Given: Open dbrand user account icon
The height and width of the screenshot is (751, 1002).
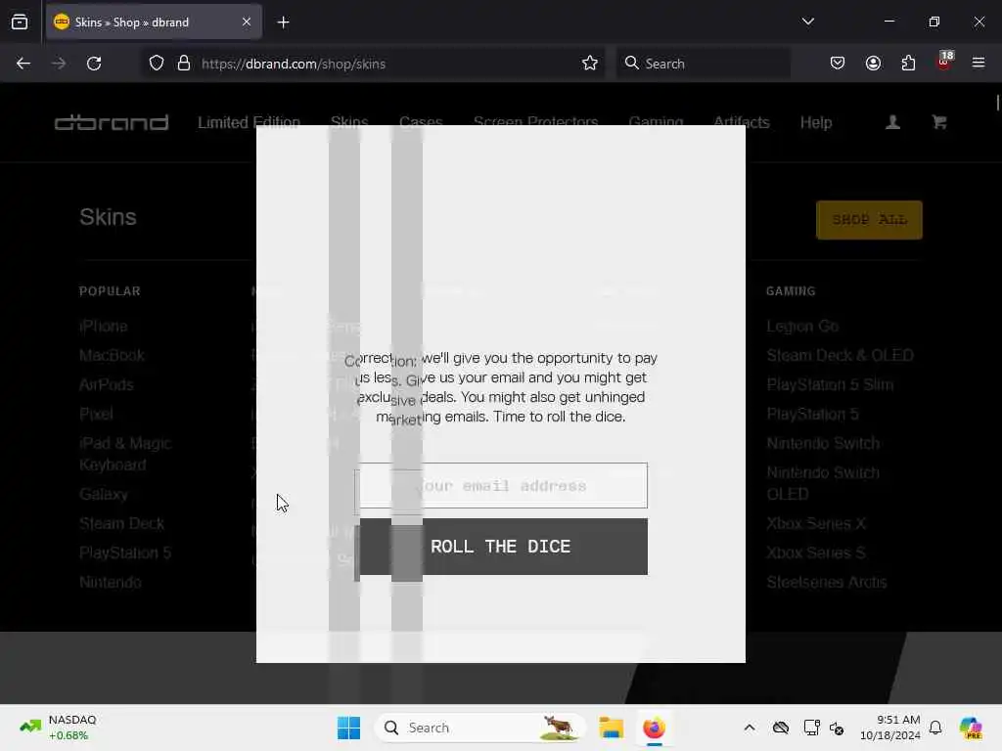Looking at the screenshot, I should (x=892, y=122).
